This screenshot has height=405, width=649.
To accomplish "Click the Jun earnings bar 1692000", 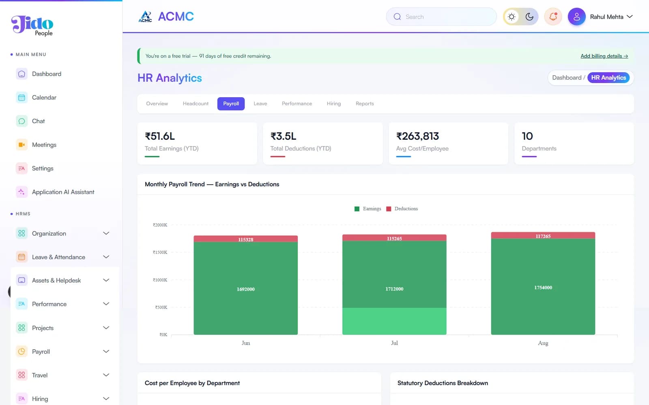I will coord(246,288).
